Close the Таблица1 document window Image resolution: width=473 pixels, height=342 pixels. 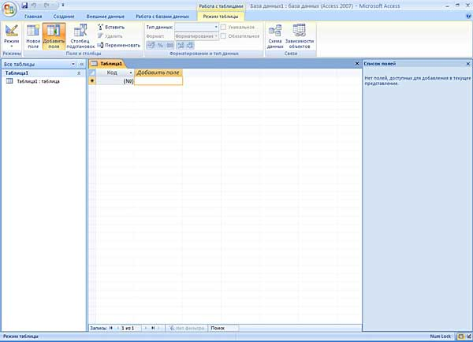pos(357,64)
